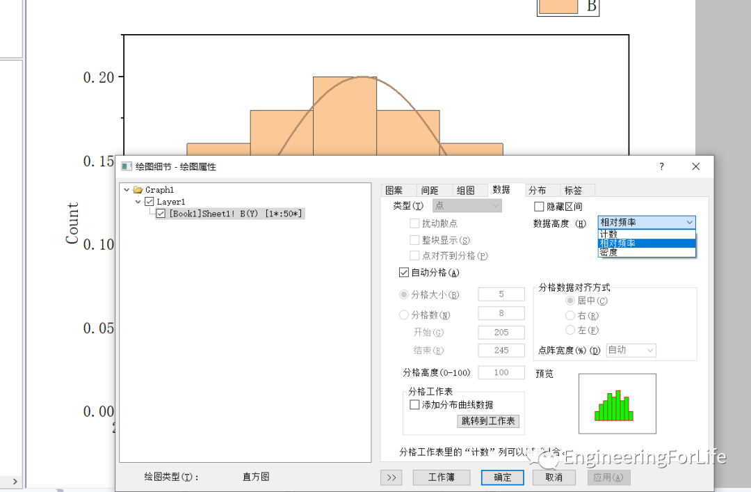Click the Count axis title on graph
Viewport: 751px width, 492px height.
click(x=72, y=223)
